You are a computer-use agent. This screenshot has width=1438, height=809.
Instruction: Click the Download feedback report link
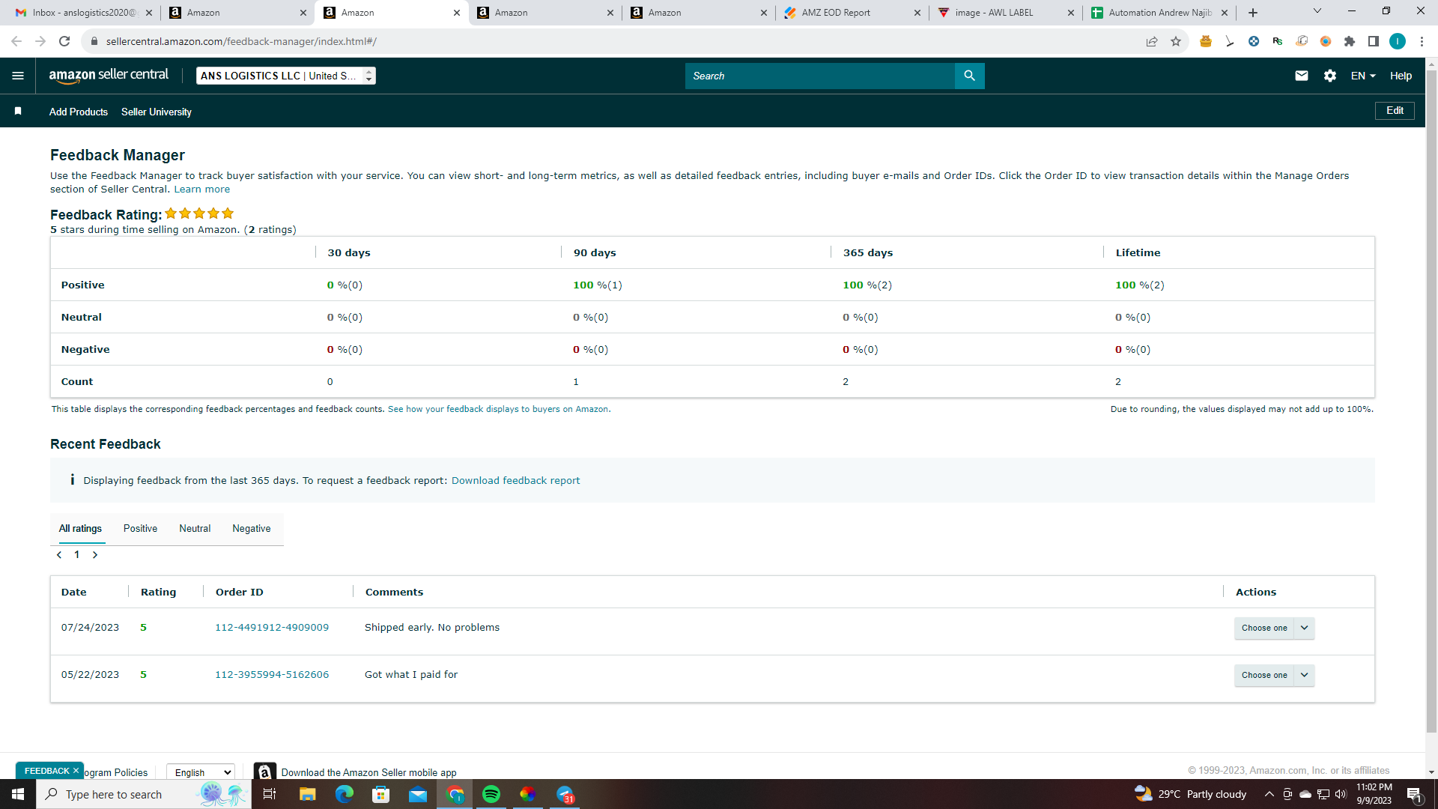click(515, 481)
